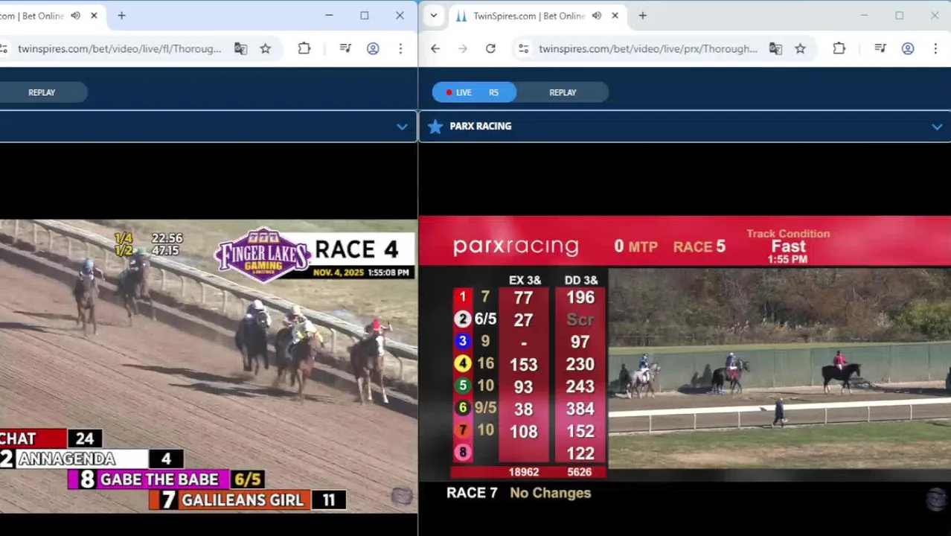Open a new tab in left window

[x=121, y=16]
